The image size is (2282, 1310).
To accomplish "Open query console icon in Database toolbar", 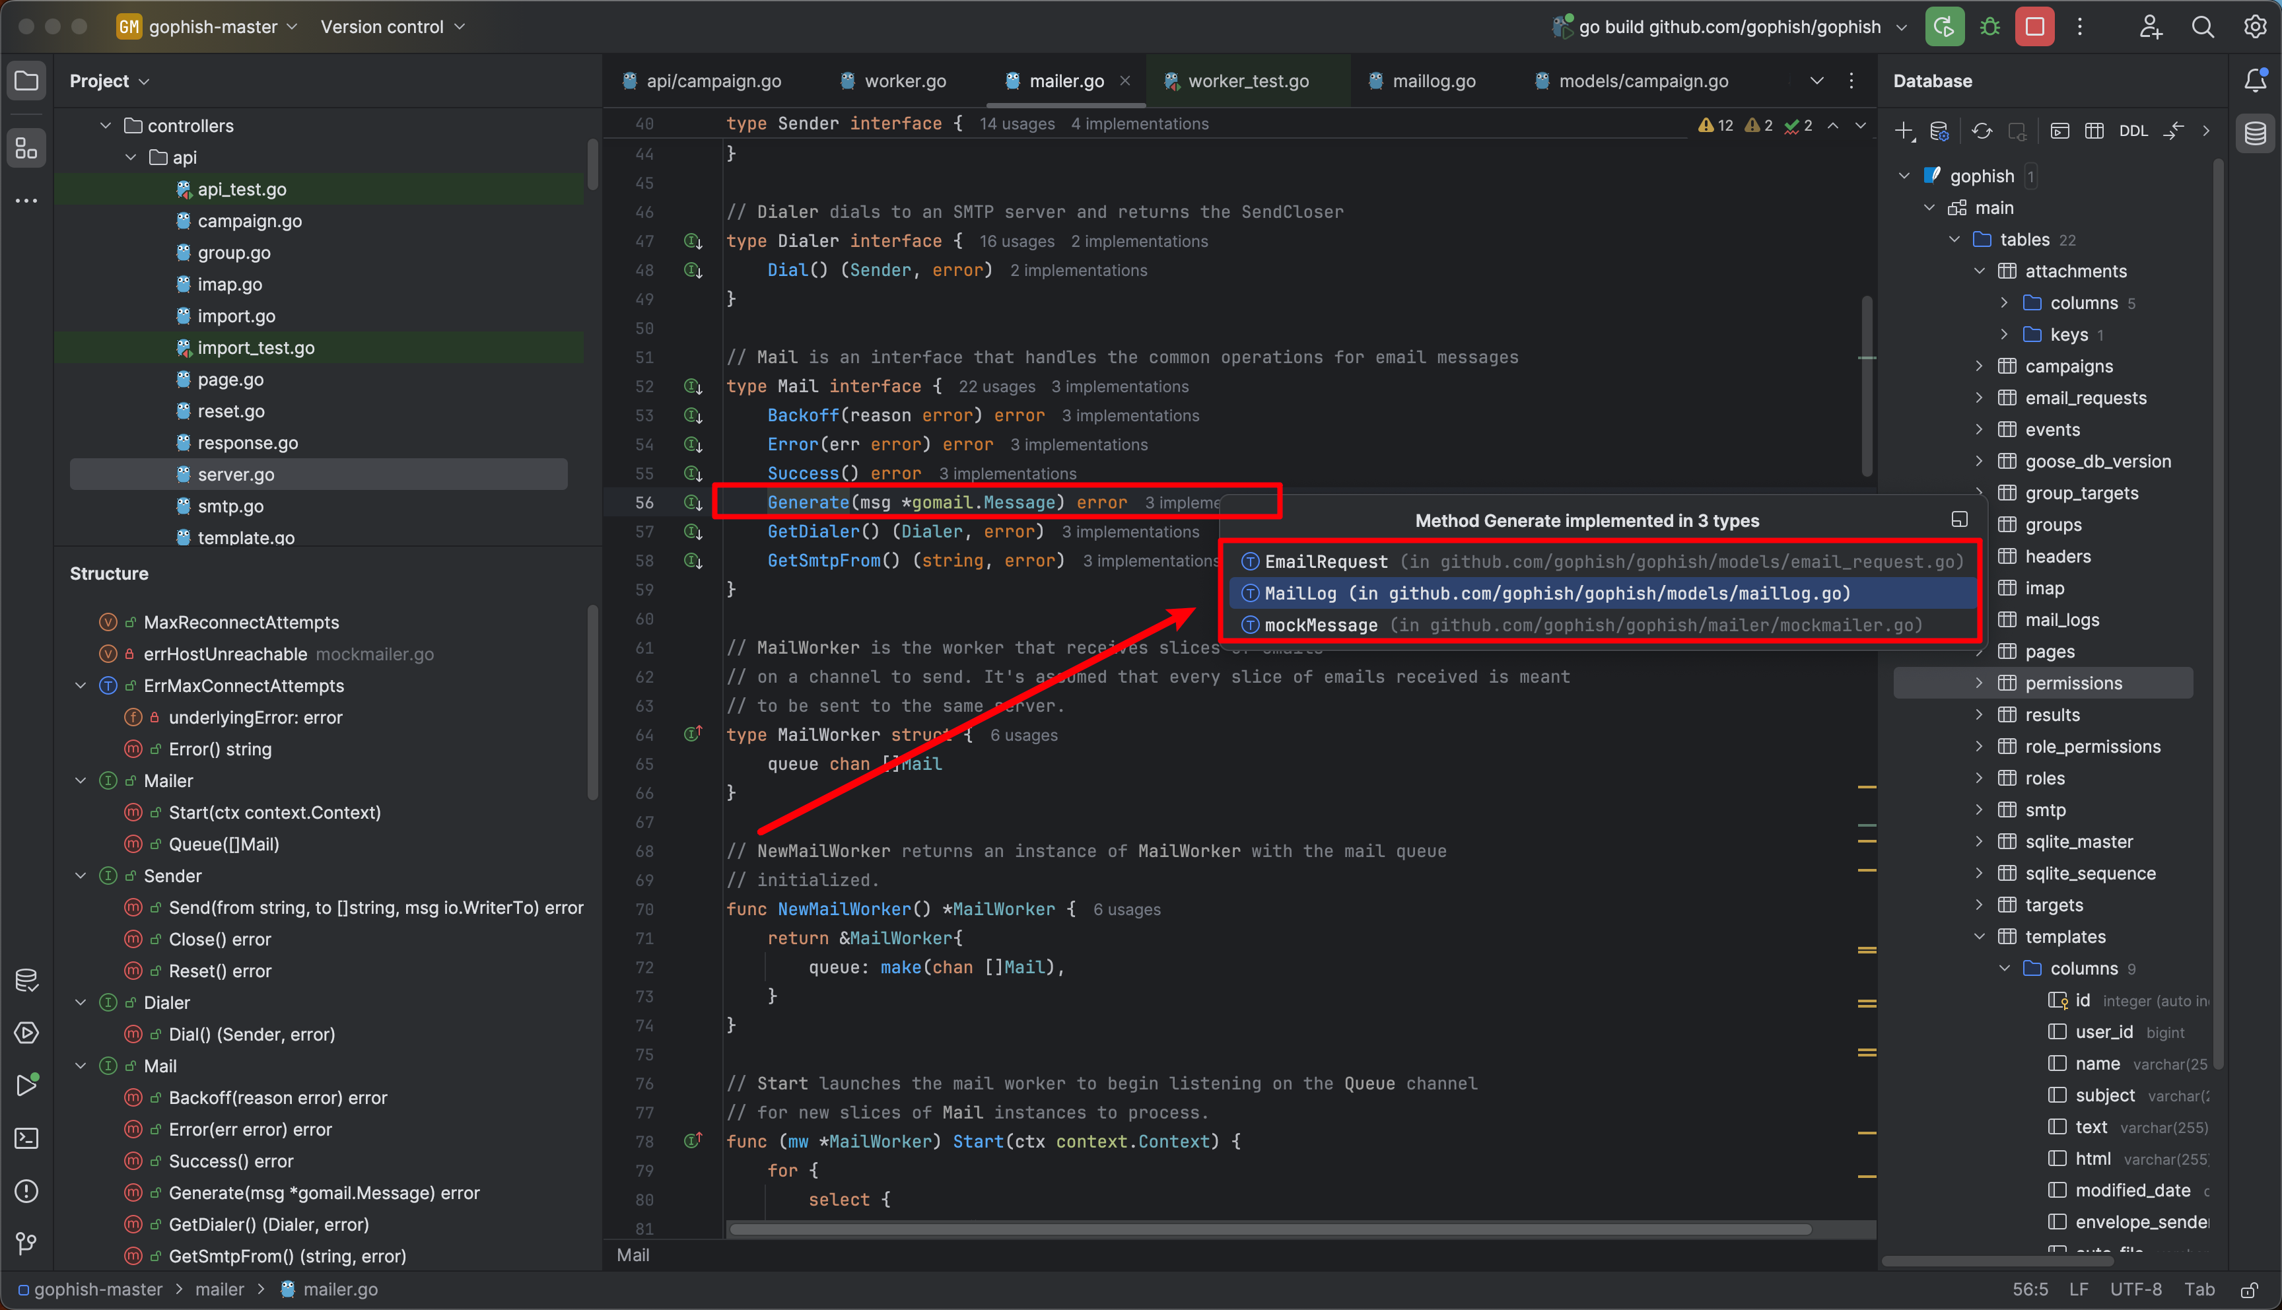I will (x=2060, y=131).
